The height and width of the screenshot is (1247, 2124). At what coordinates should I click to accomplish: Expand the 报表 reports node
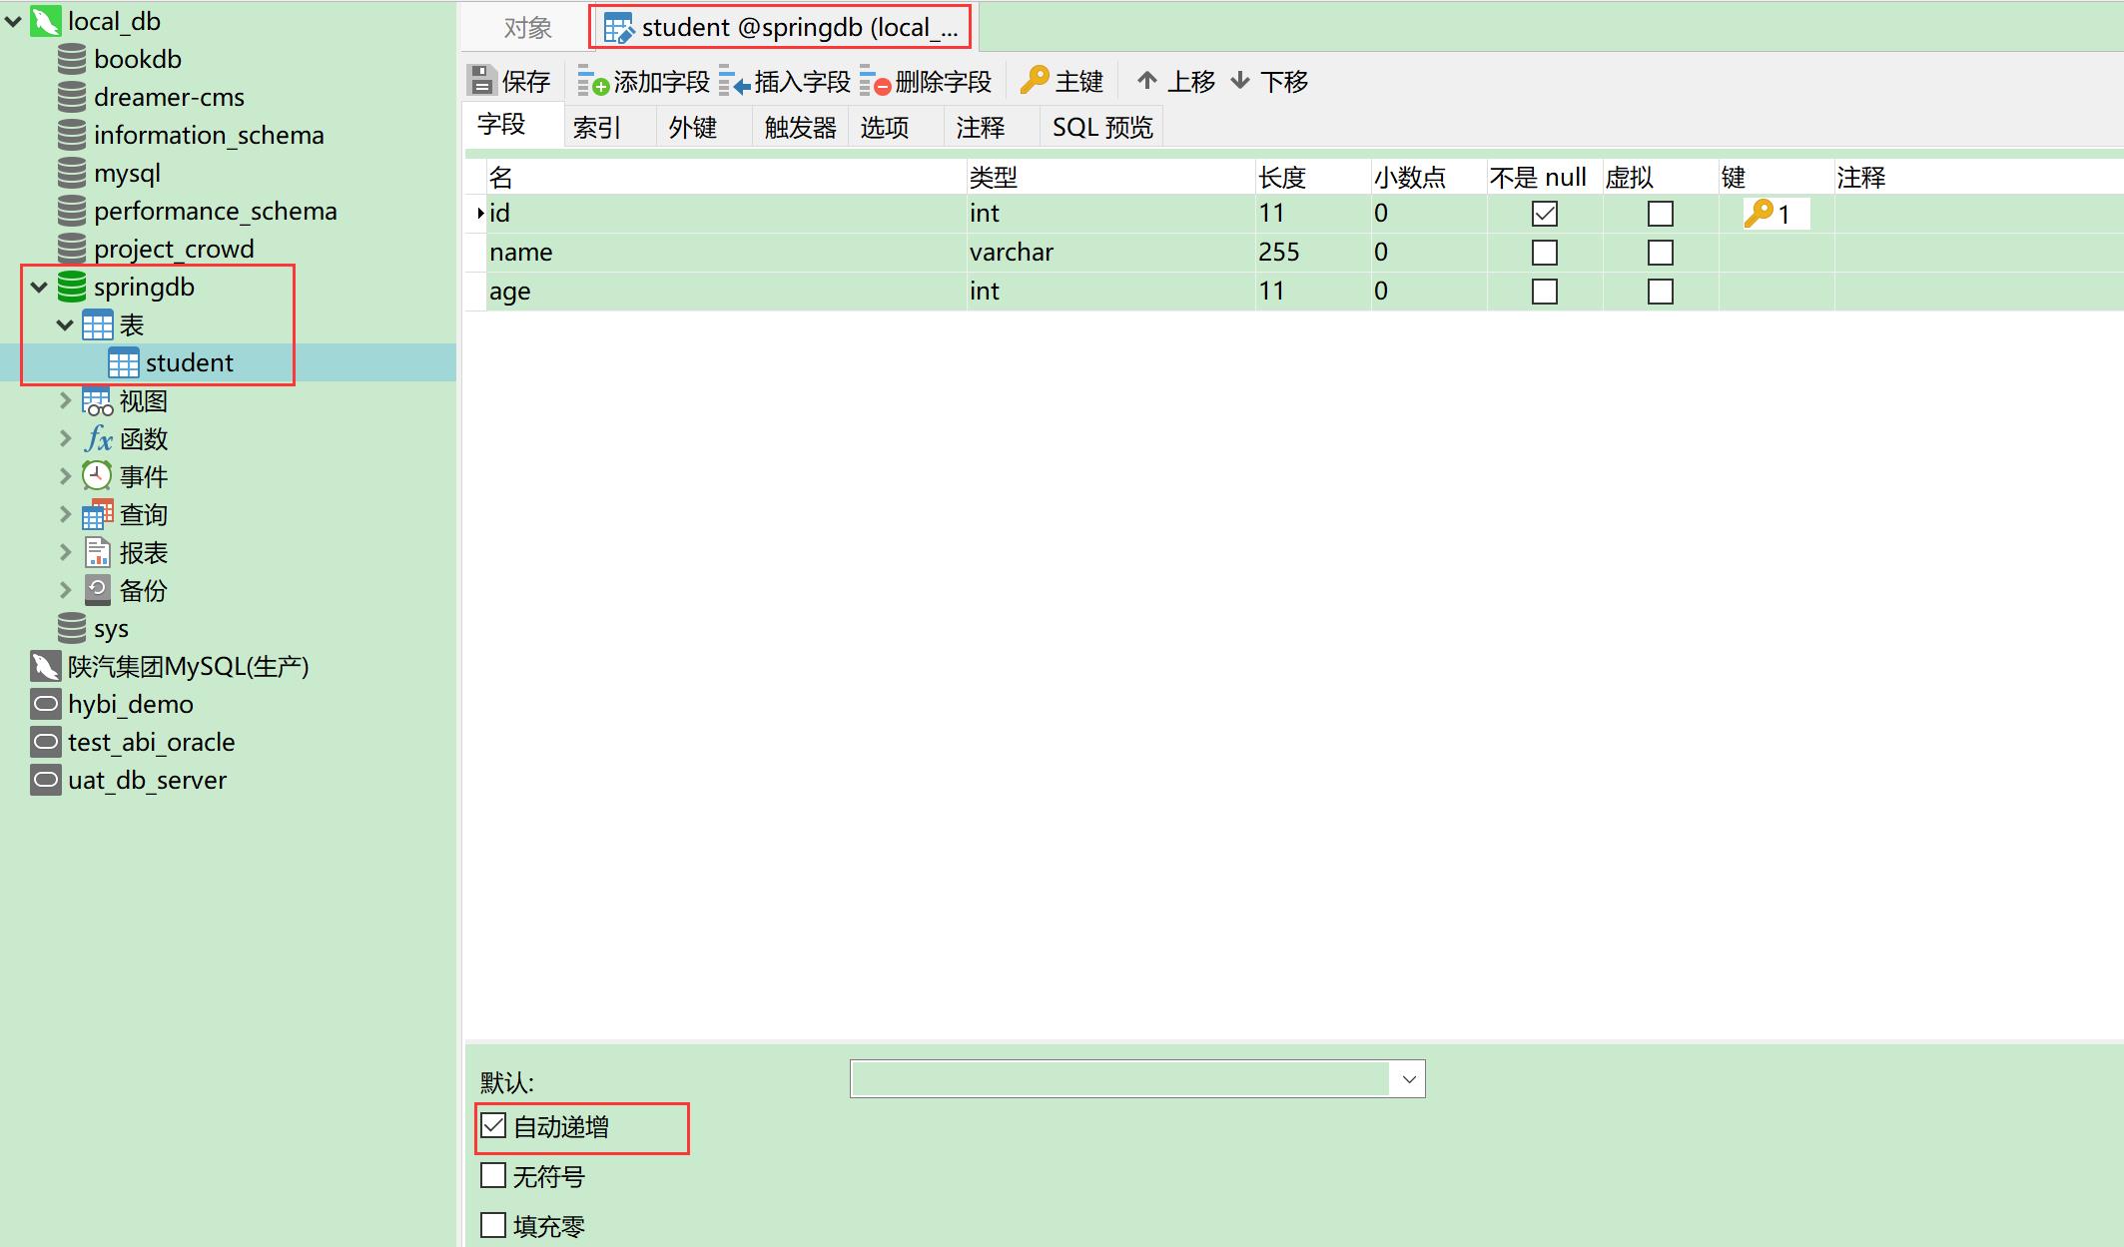(x=66, y=552)
